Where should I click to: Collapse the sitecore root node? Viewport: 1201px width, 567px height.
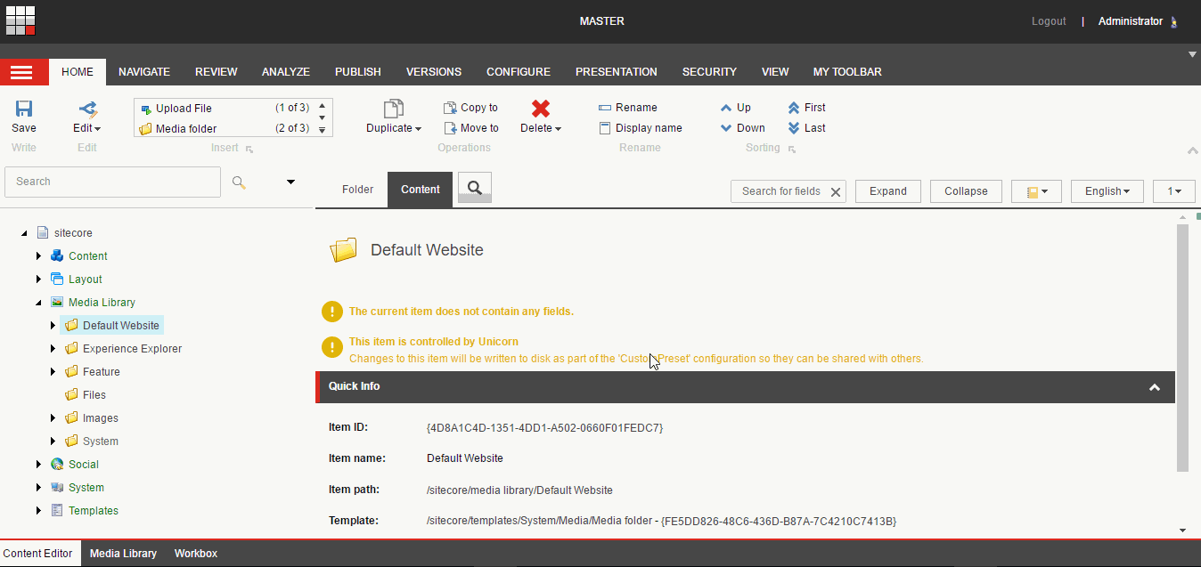(x=24, y=233)
